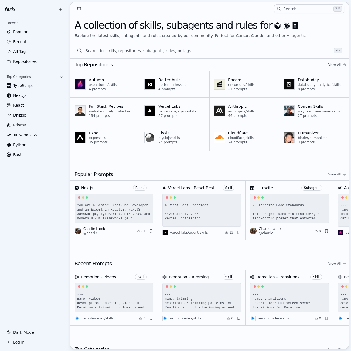Click the top bar Search field
351x351 pixels.
click(x=309, y=9)
